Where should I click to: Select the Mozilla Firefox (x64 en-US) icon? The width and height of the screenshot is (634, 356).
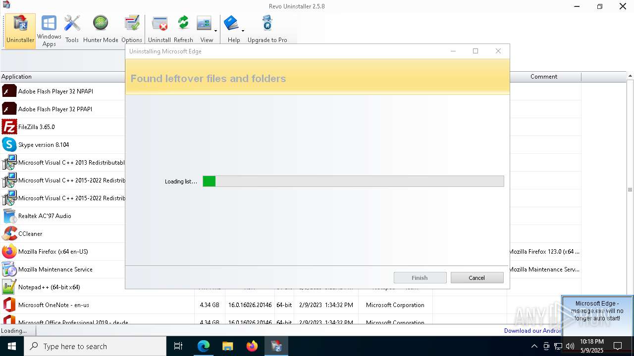[x=9, y=252]
